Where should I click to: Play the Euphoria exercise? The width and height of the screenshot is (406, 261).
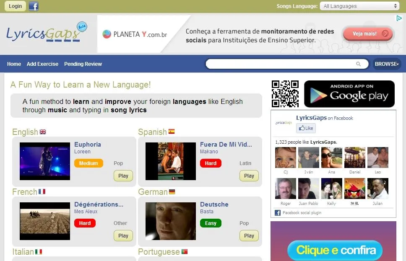tap(123, 176)
